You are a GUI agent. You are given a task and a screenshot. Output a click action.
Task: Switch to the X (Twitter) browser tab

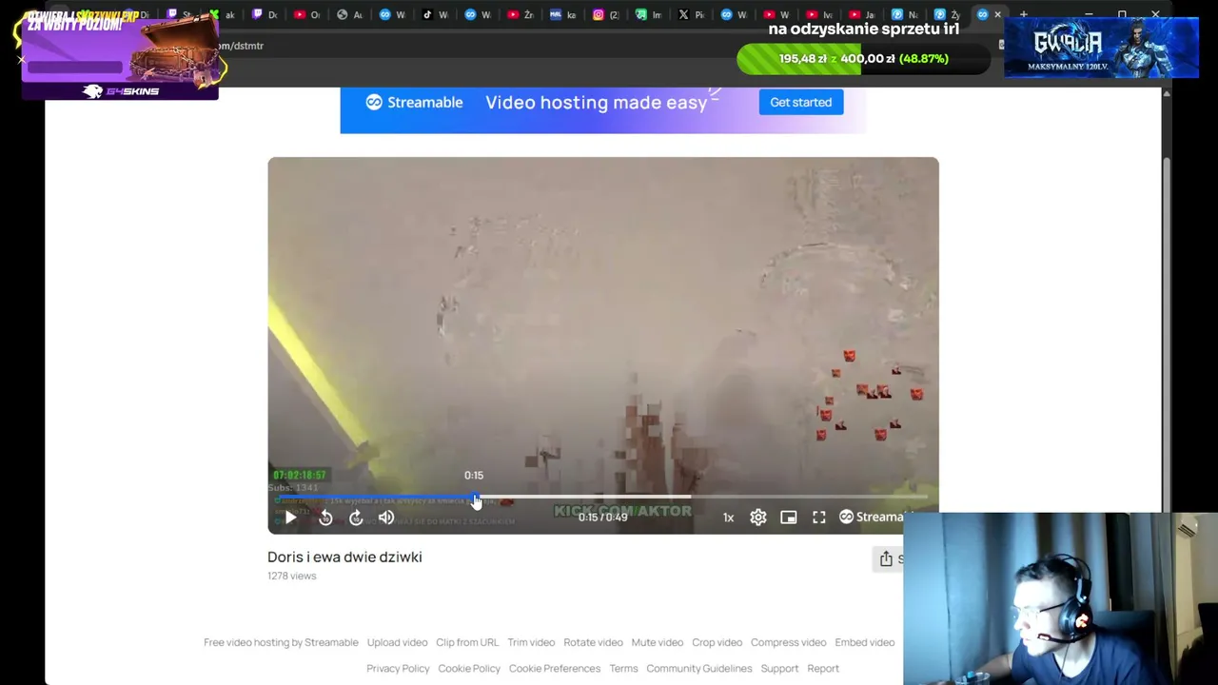691,14
